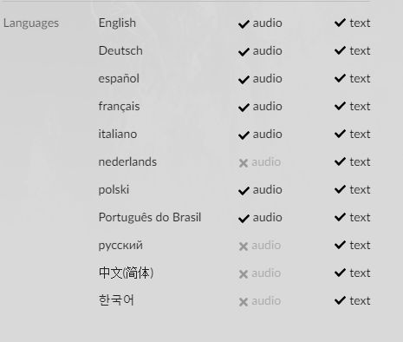403x342 pixels.
Task: Click the nederlands audio X icon
Action: point(244,163)
